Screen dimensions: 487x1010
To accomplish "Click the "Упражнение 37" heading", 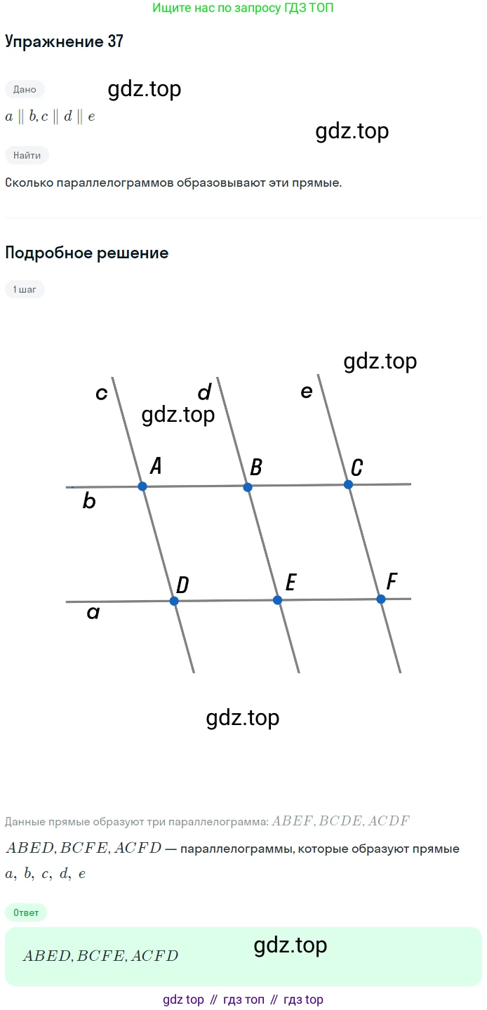I will pyautogui.click(x=64, y=41).
